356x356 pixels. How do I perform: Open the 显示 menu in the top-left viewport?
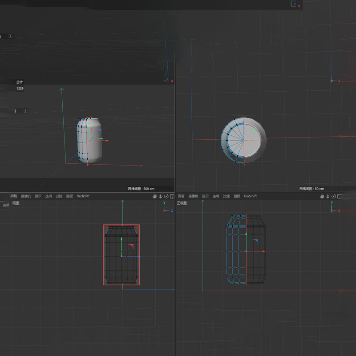[x=37, y=196]
